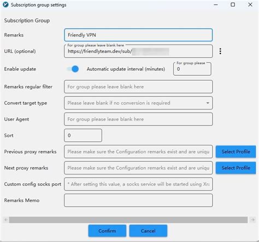Click the Confirm button
The height and width of the screenshot is (242, 259).
click(107, 231)
